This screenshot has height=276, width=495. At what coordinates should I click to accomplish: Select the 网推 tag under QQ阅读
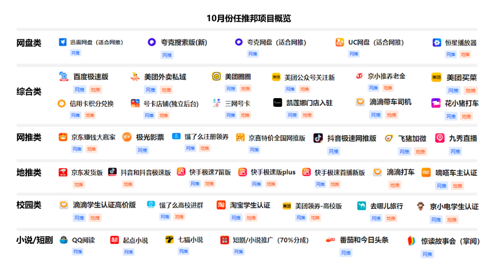click(77, 252)
